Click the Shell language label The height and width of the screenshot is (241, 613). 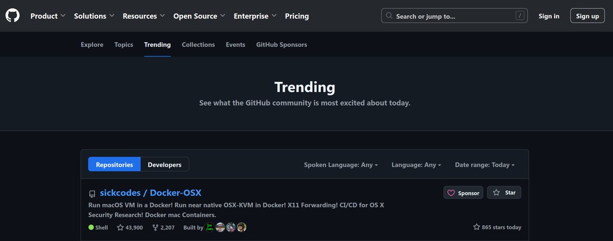102,227
